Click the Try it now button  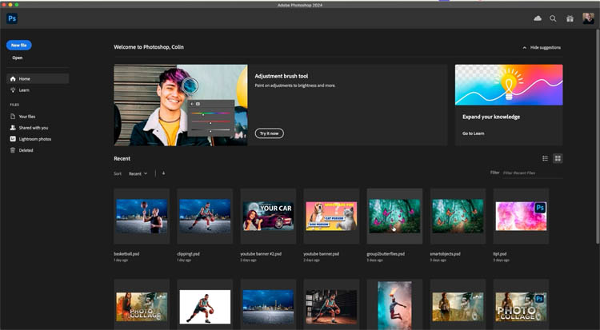coord(270,133)
